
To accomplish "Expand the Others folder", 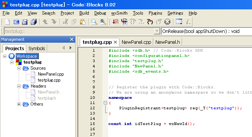I will [19, 104].
